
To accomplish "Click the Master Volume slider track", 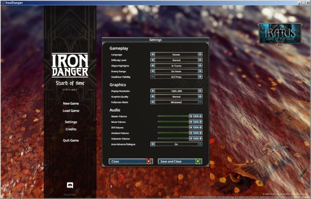I will [x=173, y=116].
